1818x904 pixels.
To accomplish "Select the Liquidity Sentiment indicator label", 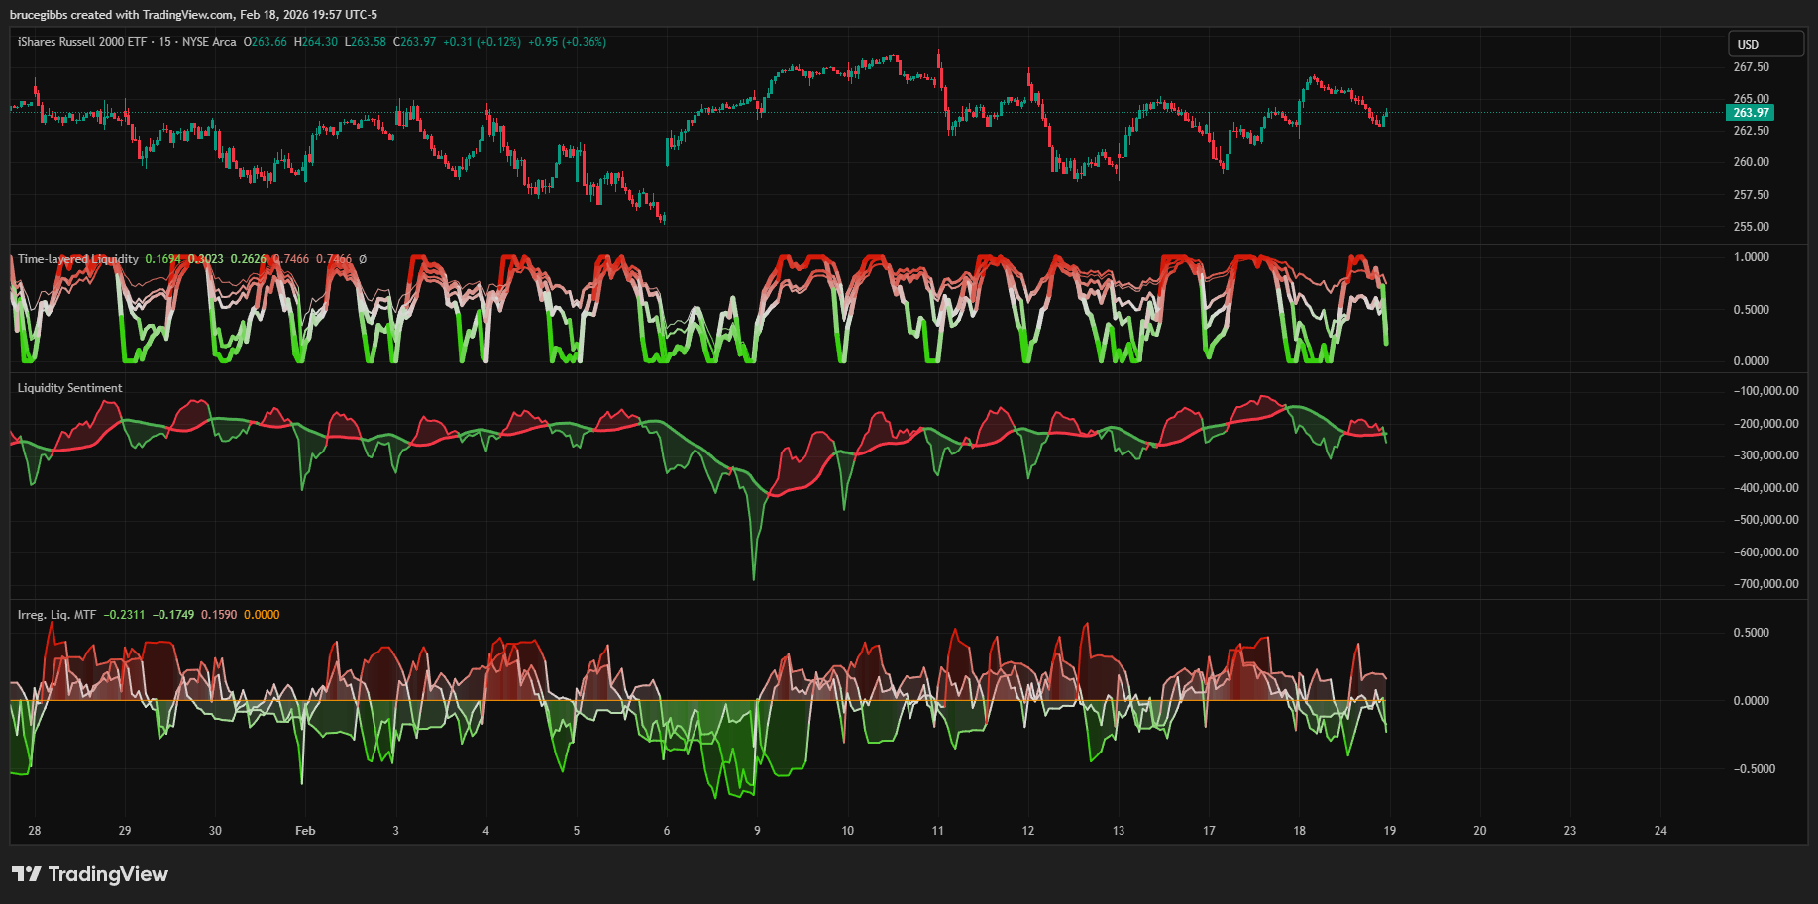I will click(x=69, y=388).
